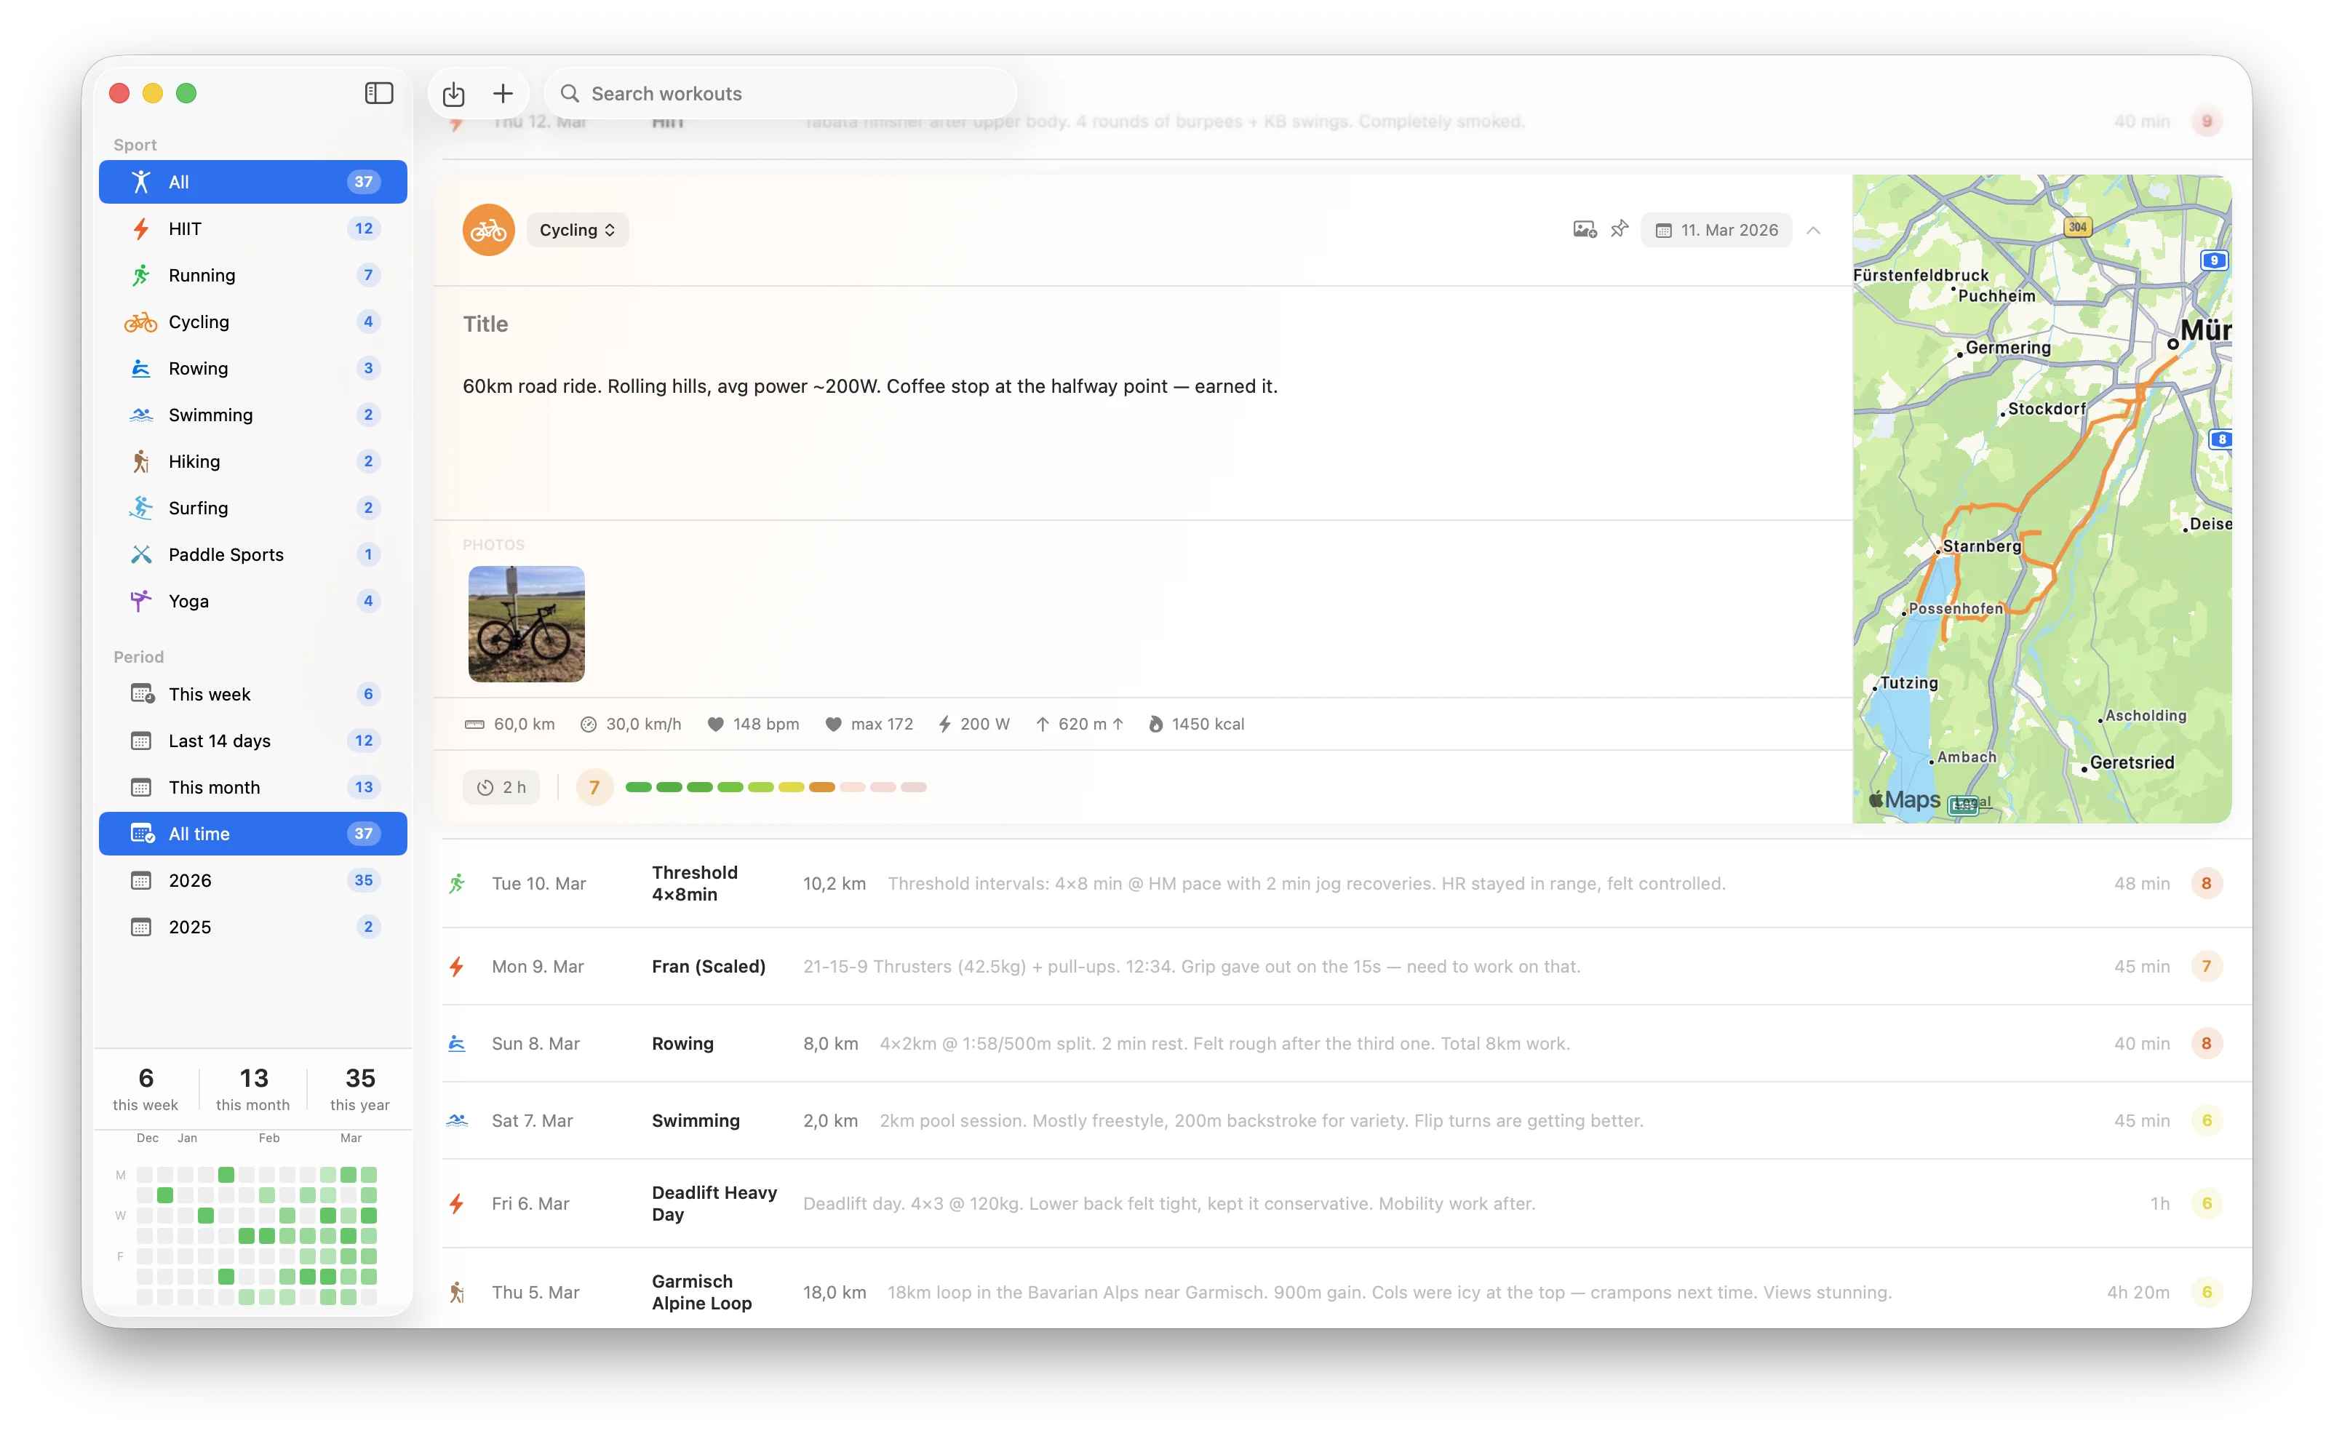Select the All time filter button
The image size is (2334, 1436).
[x=252, y=833]
